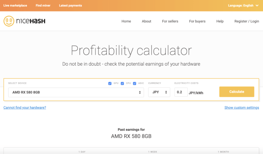The height and width of the screenshot is (154, 263).
Task: Navigate to Home menu item
Action: point(126,21)
